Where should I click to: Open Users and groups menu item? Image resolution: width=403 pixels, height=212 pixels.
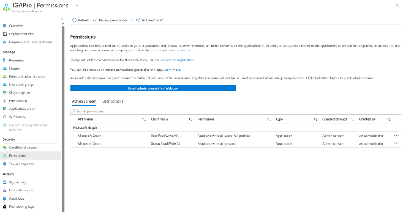22,85
